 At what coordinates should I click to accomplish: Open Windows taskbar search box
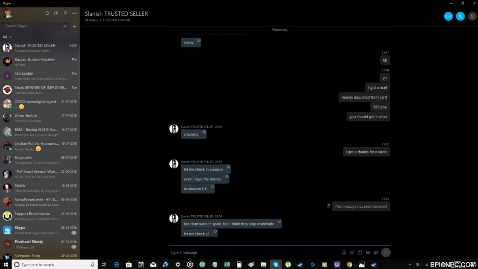pos(55,265)
